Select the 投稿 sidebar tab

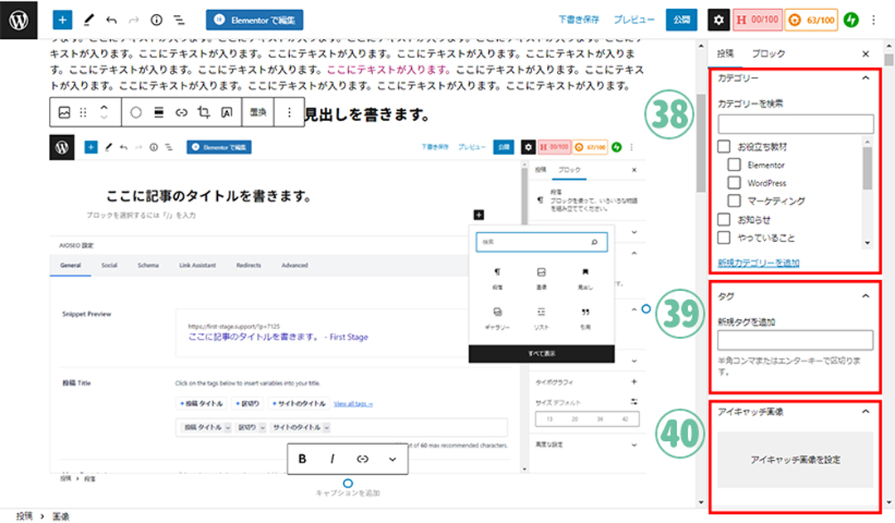(725, 54)
